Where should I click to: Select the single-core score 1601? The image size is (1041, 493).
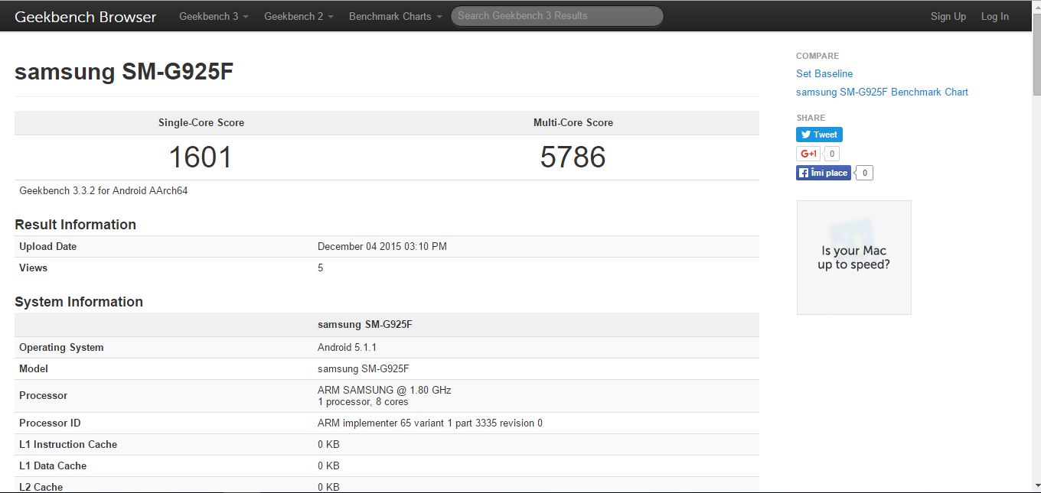pyautogui.click(x=201, y=157)
